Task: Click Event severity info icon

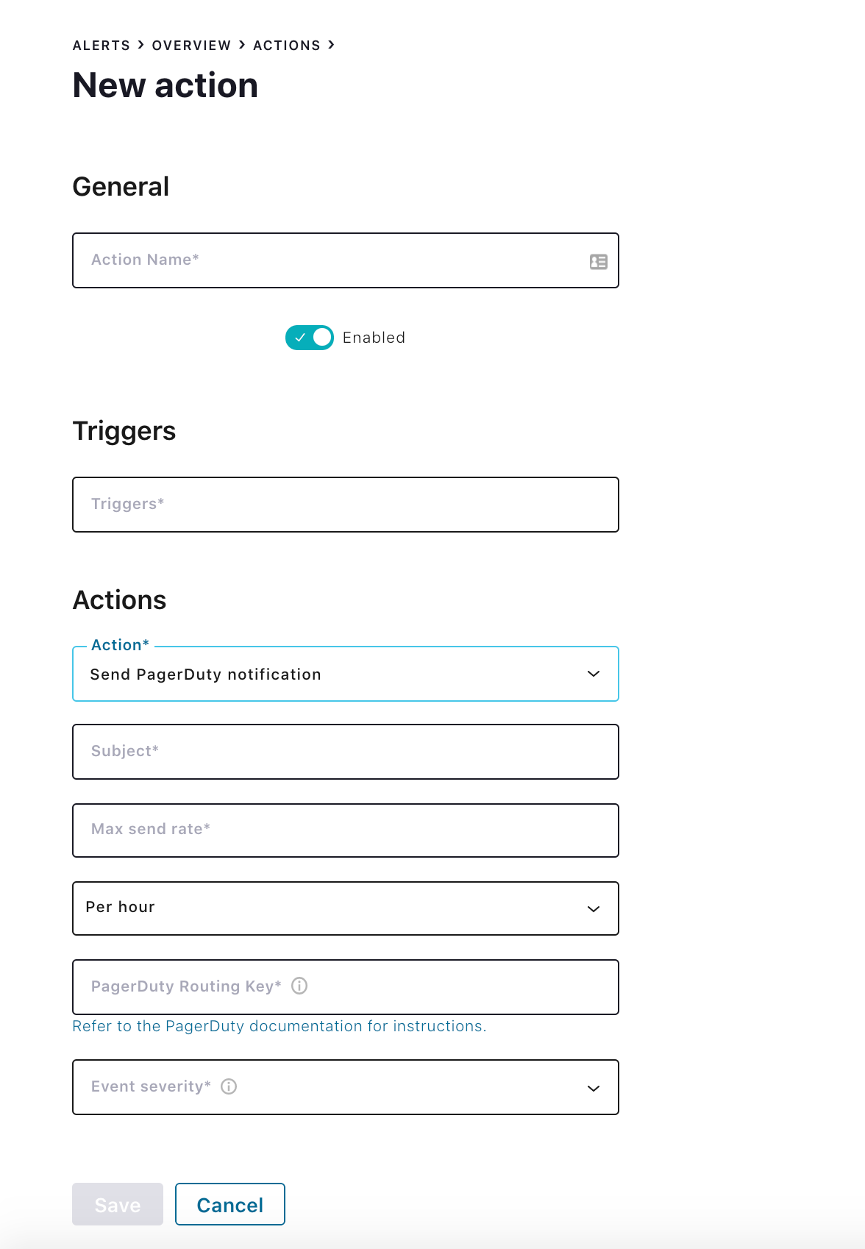Action: tap(229, 1086)
